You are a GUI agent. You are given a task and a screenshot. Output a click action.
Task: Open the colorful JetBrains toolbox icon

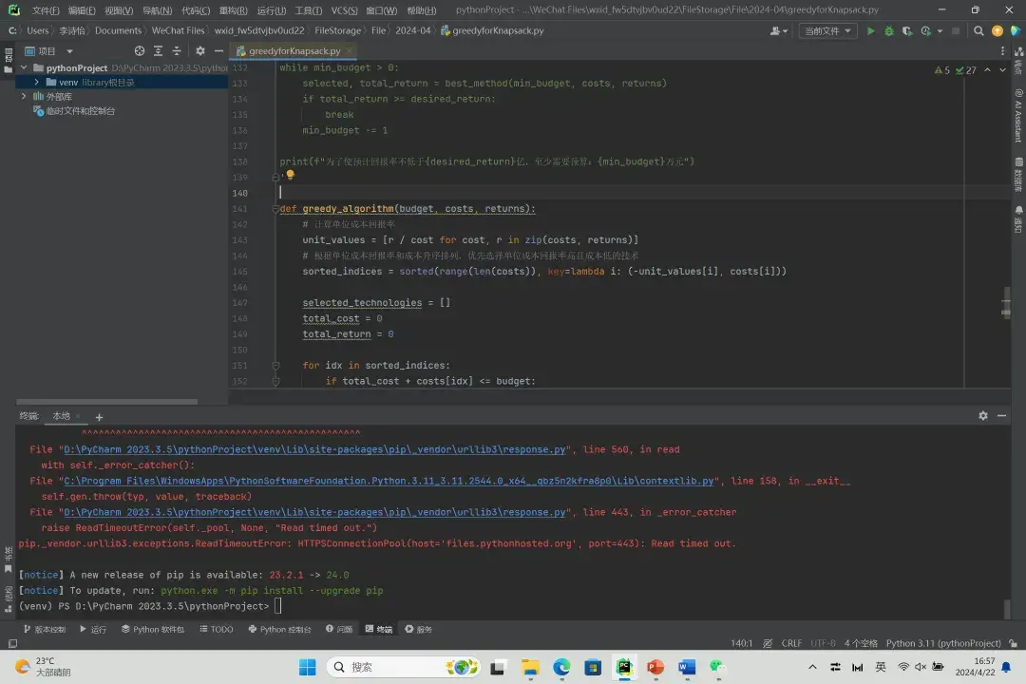click(1015, 30)
